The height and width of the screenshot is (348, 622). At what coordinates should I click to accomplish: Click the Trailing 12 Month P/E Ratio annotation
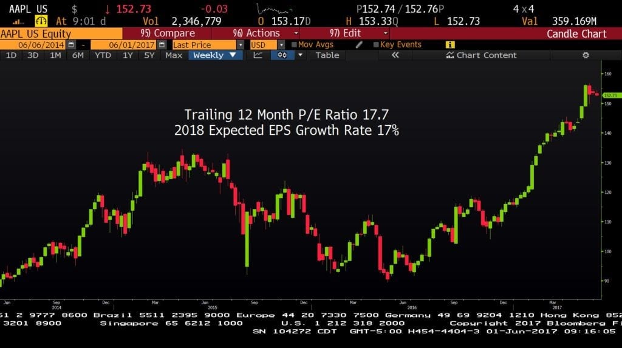click(287, 114)
